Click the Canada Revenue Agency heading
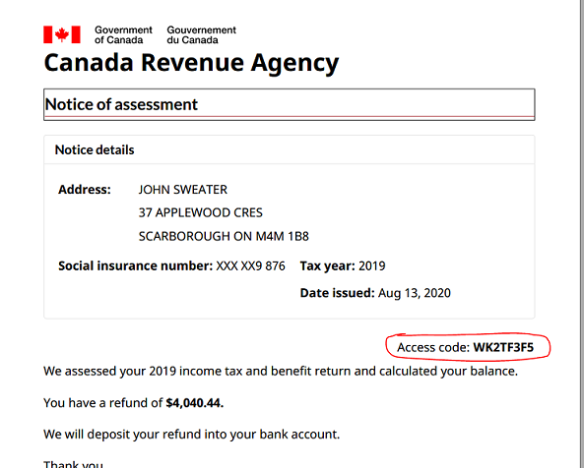584x468 pixels. (x=191, y=63)
